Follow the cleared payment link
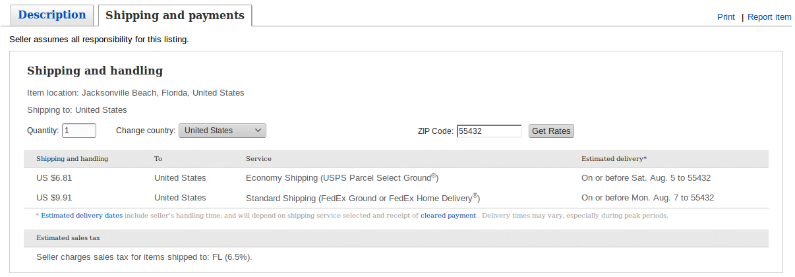 pos(448,216)
